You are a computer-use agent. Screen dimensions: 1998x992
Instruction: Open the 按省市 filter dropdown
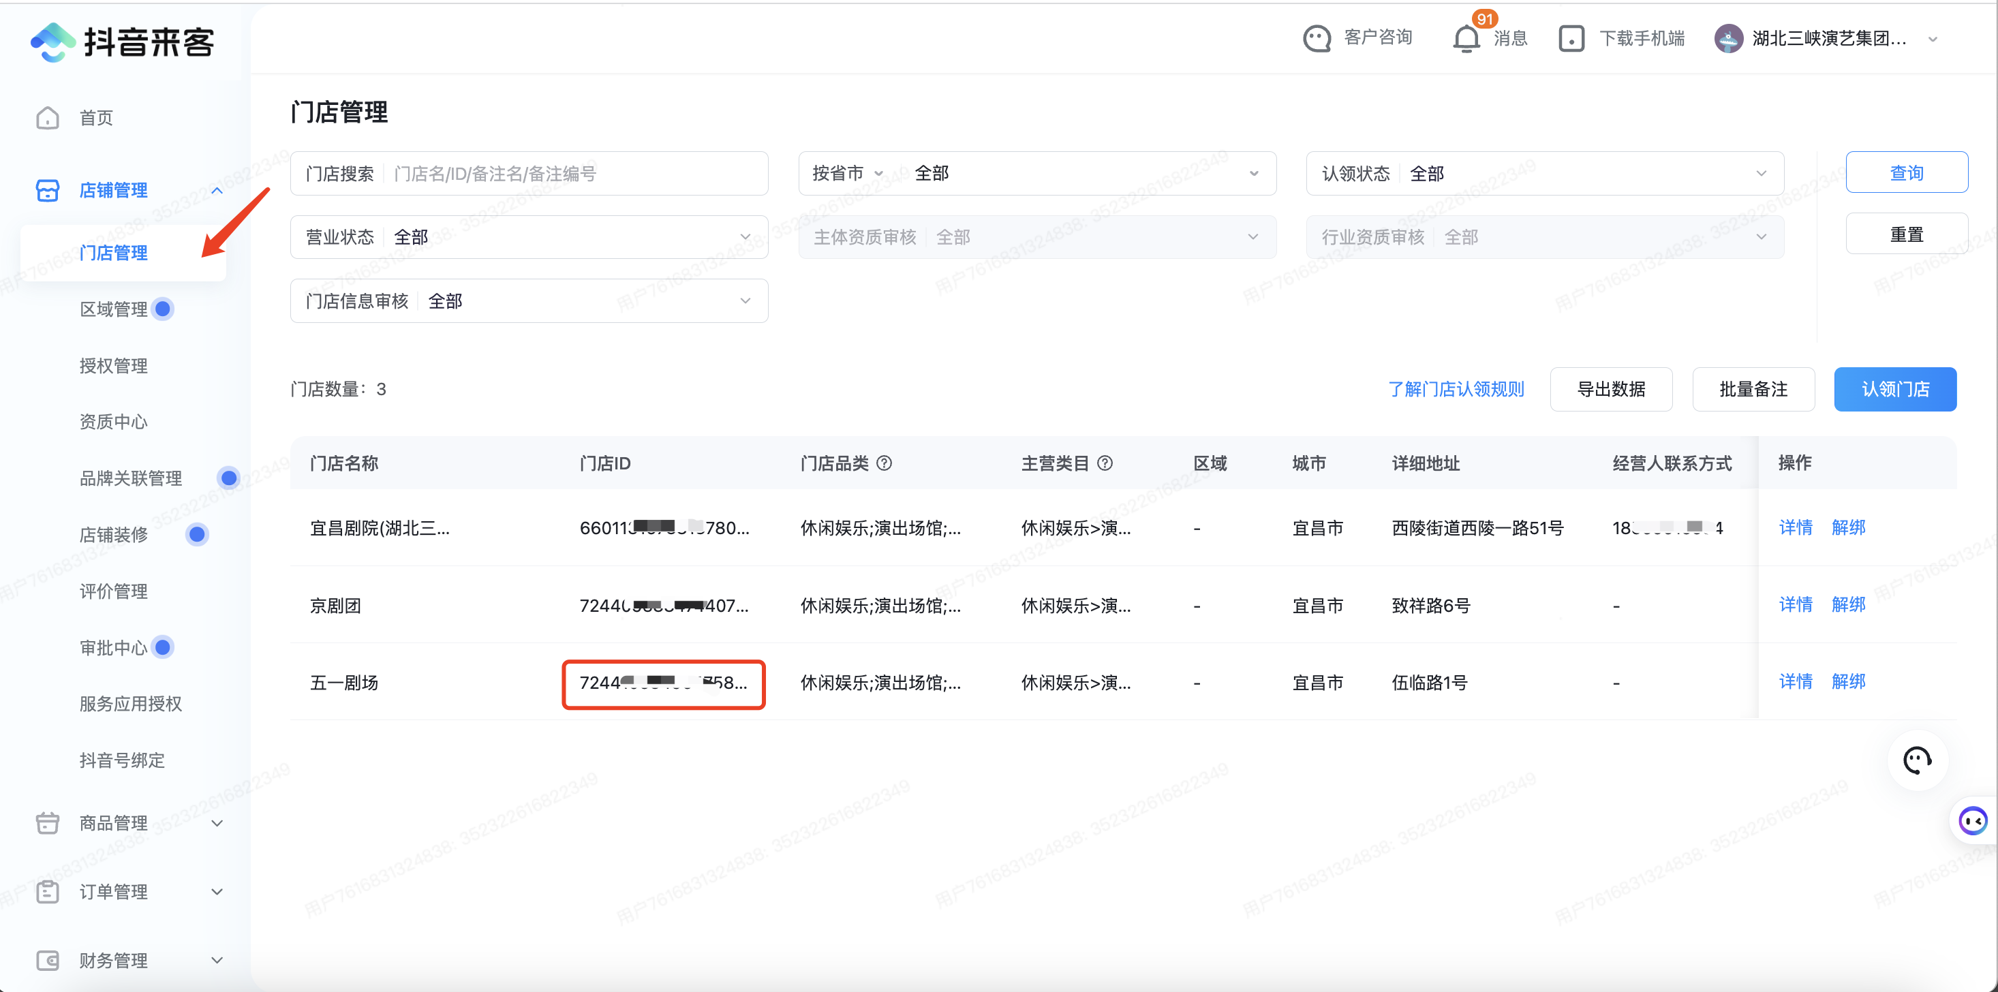pos(1037,174)
